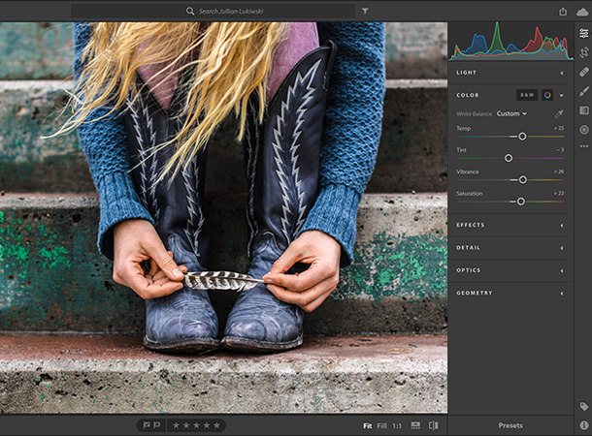Click the Share export icon

[x=563, y=11]
